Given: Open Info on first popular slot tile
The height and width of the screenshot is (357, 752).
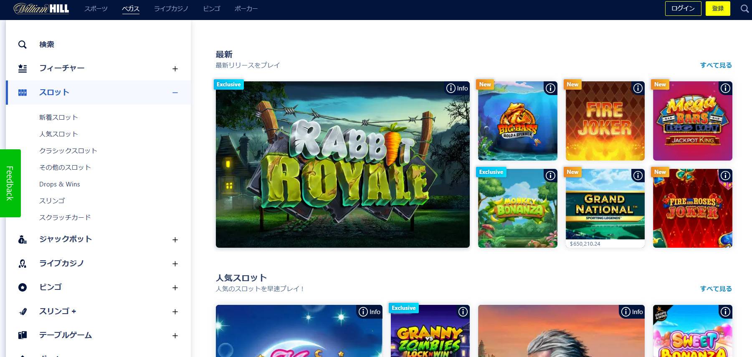Looking at the screenshot, I should click(x=370, y=312).
